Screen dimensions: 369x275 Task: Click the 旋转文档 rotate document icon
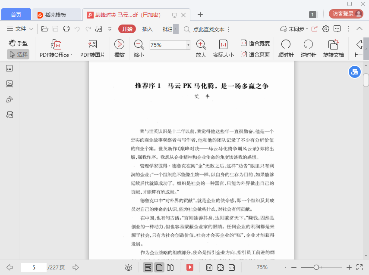tap(333, 44)
